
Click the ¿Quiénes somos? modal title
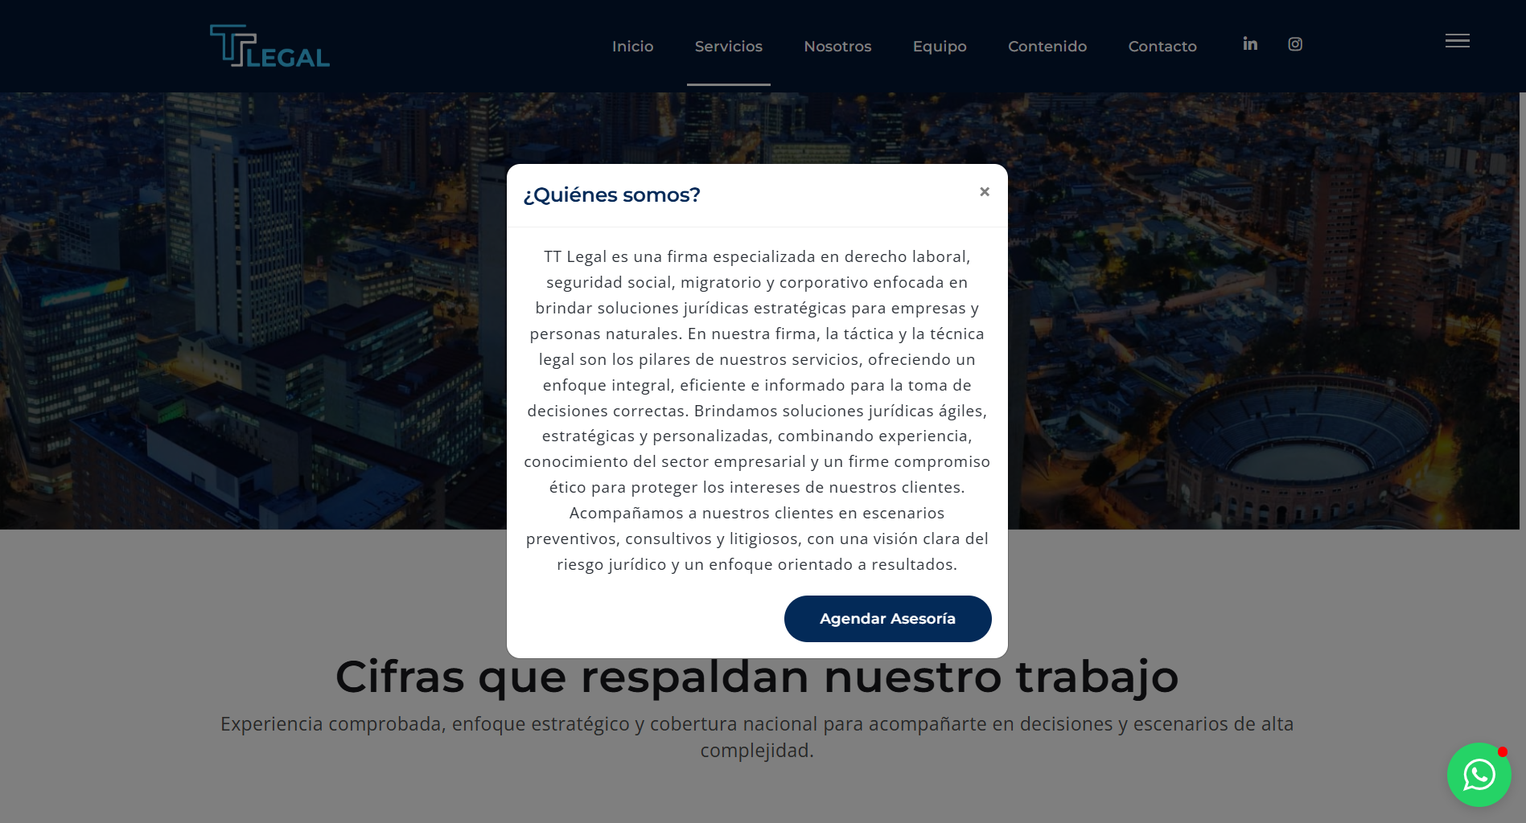[611, 195]
